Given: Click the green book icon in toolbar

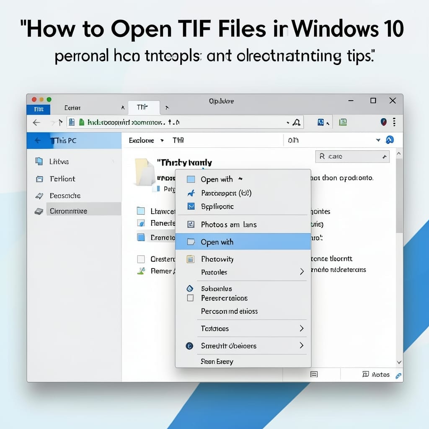Looking at the screenshot, I should (343, 122).
